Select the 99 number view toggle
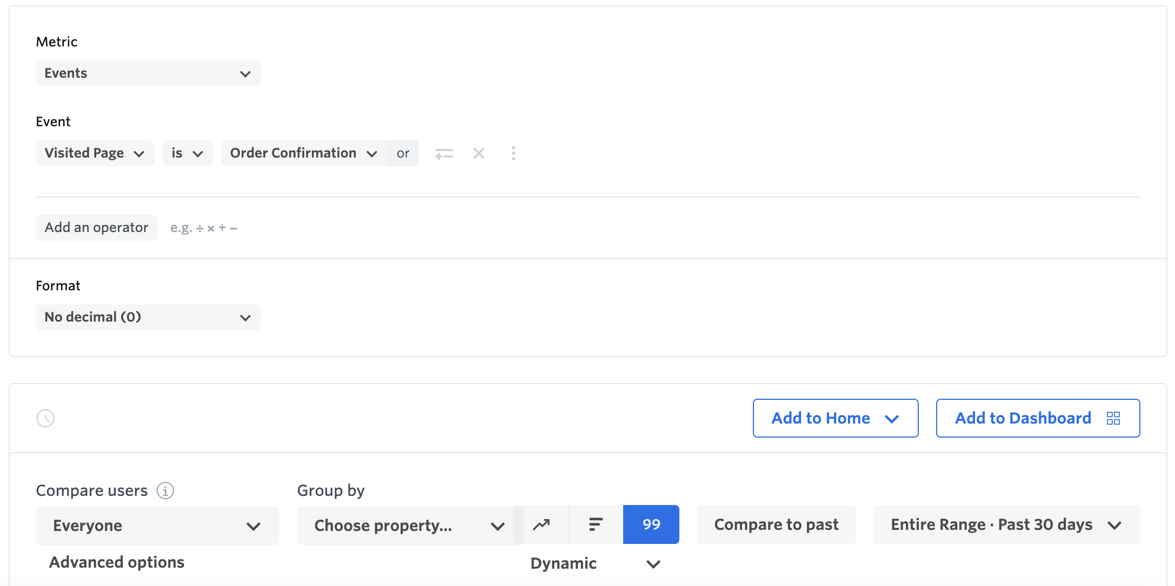 click(x=651, y=524)
